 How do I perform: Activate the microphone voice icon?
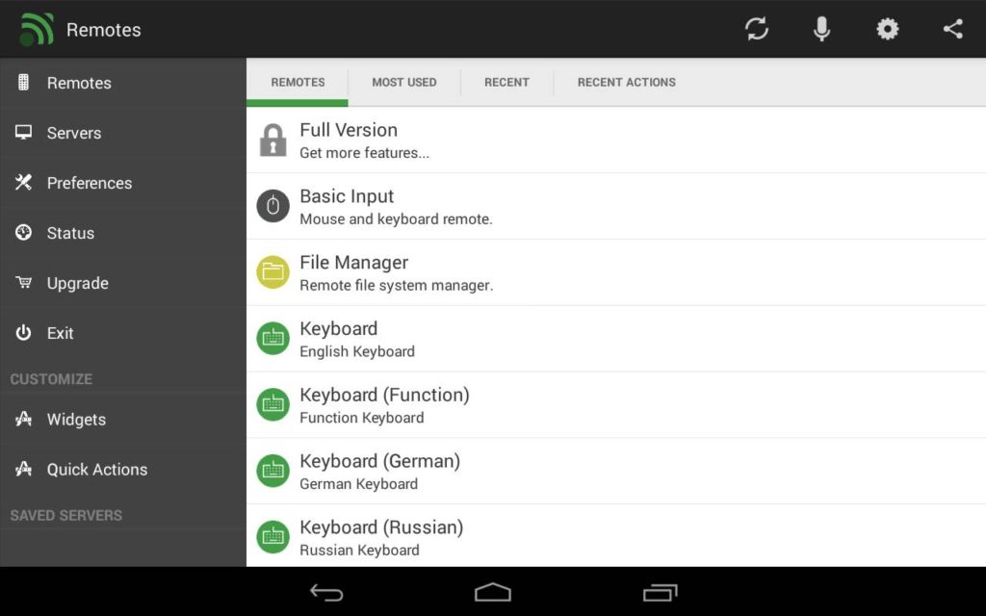(821, 29)
